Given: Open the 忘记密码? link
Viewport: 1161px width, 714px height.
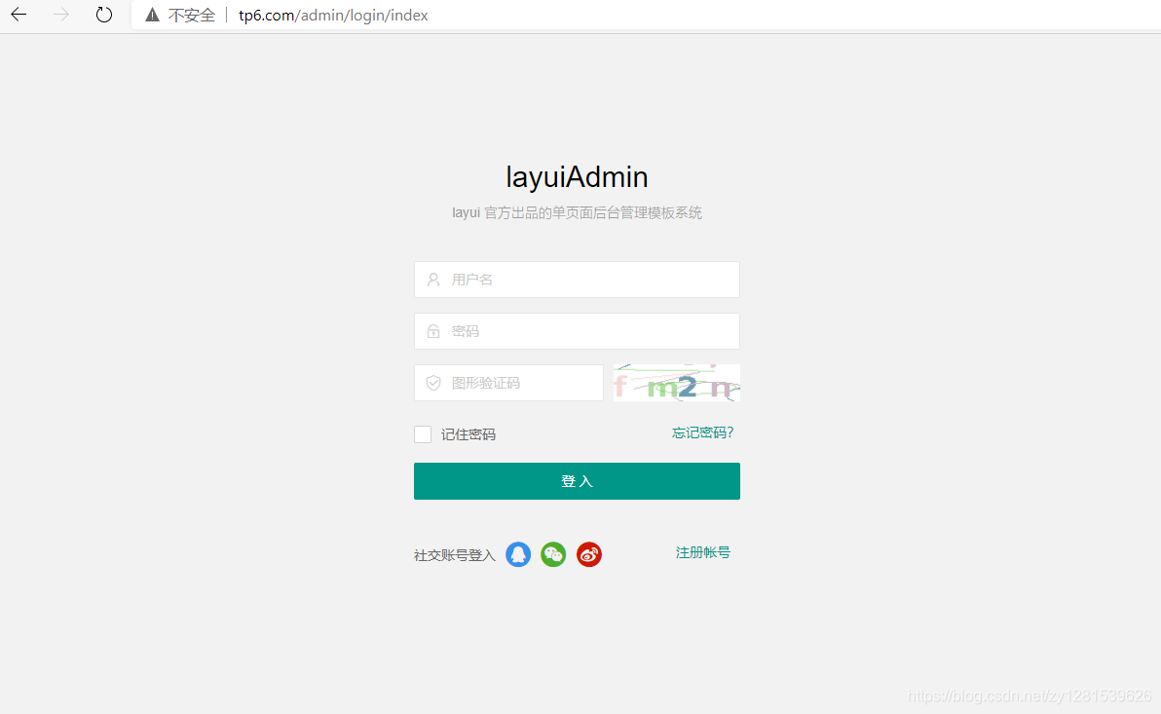Looking at the screenshot, I should pyautogui.click(x=702, y=432).
